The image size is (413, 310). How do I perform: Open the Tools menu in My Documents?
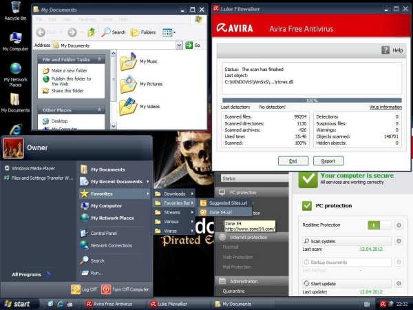click(107, 19)
